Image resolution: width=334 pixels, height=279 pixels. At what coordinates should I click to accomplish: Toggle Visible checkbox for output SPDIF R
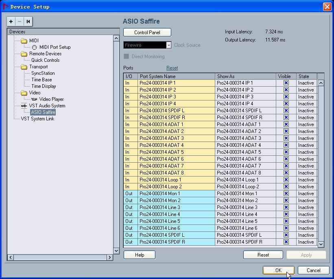[286, 242]
